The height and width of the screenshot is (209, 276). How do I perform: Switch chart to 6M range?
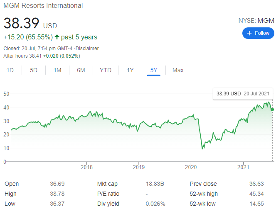81,70
